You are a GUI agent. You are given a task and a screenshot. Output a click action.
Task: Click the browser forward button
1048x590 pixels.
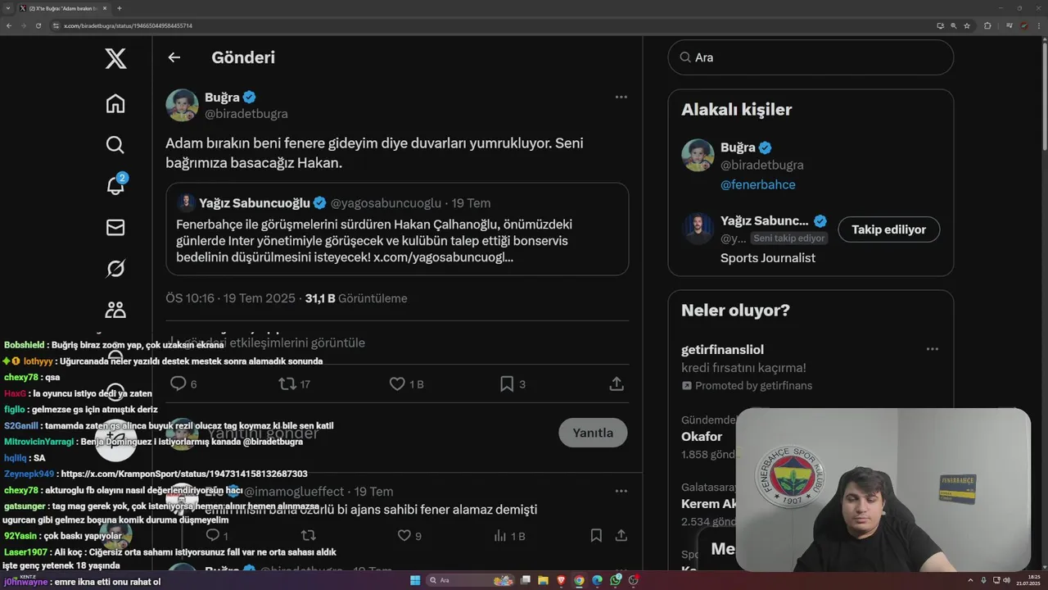click(x=24, y=25)
